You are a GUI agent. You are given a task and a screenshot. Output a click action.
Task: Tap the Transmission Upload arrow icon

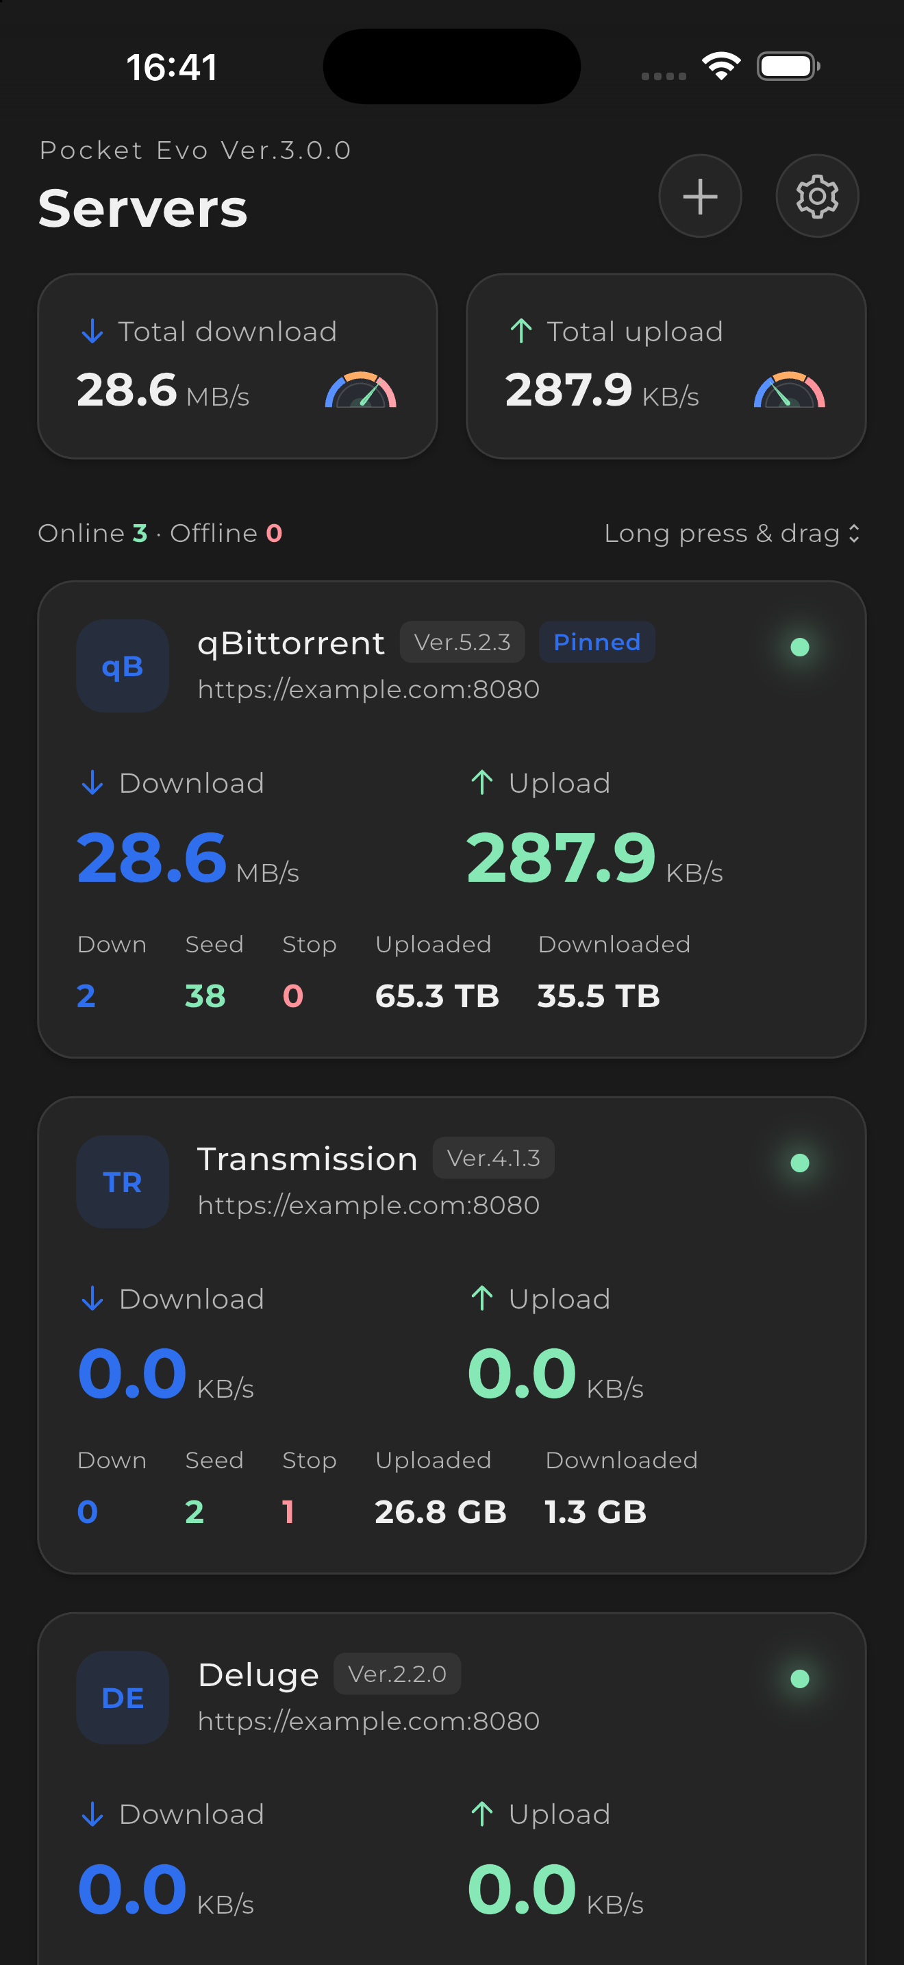(481, 1298)
